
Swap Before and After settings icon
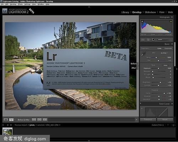(x=45, y=120)
